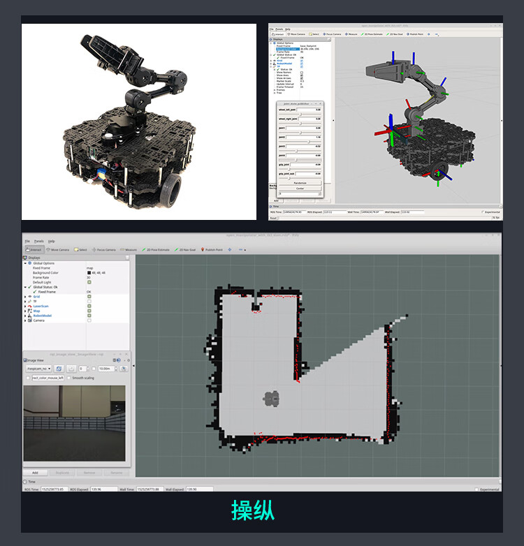Expand Grid display in bottom Displays panel
This screenshot has height=546, width=524.
[x=25, y=297]
